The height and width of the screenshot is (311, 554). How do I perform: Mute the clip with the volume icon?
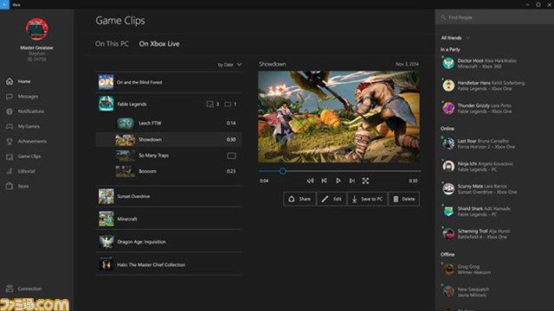pos(310,181)
